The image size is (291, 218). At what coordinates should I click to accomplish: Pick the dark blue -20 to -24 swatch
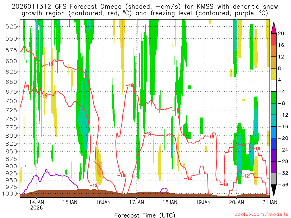click(274, 144)
